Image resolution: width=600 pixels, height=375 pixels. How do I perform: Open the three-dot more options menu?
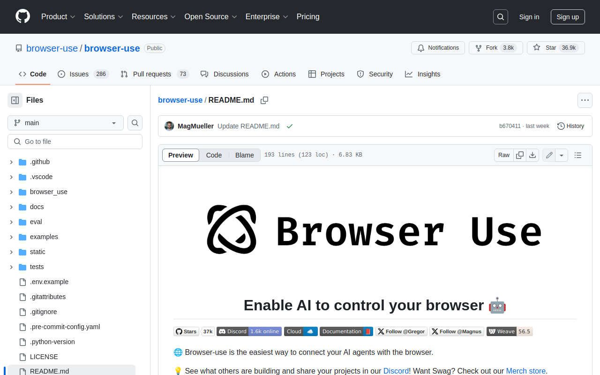(x=585, y=100)
